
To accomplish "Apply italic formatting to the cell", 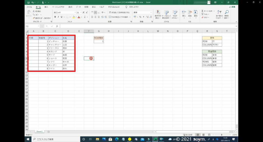I will pyautogui.click(x=58, y=17).
